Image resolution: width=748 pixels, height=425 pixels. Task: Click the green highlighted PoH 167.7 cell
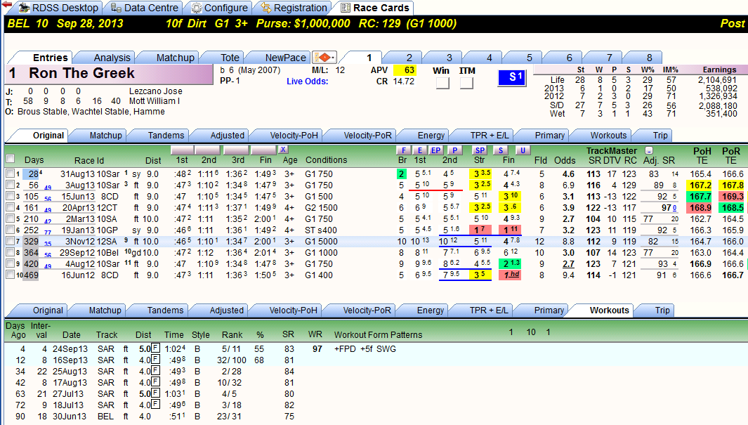point(700,197)
